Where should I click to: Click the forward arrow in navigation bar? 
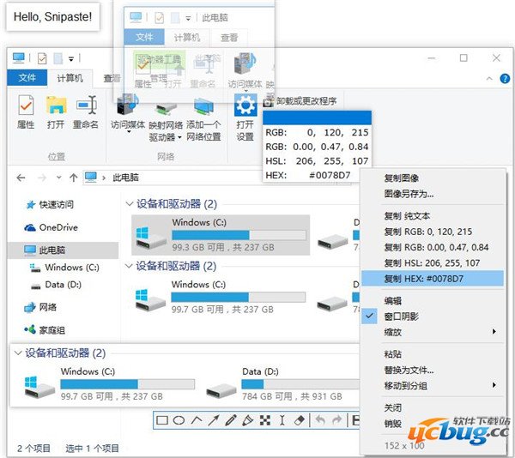click(x=42, y=178)
